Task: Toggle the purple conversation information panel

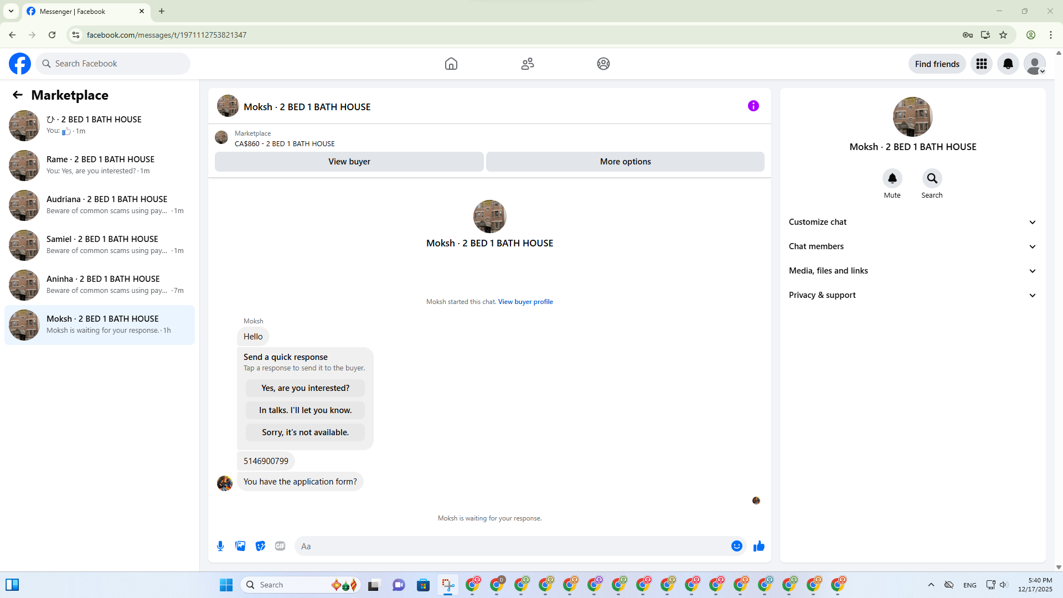Action: (x=753, y=106)
